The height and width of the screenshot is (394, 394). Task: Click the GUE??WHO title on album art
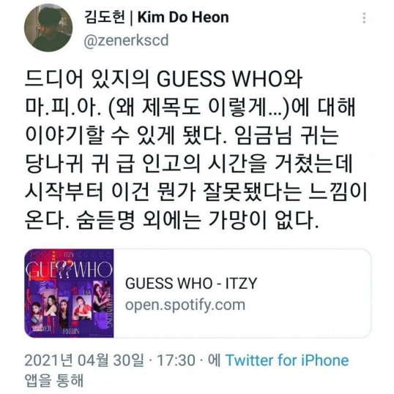tap(69, 270)
